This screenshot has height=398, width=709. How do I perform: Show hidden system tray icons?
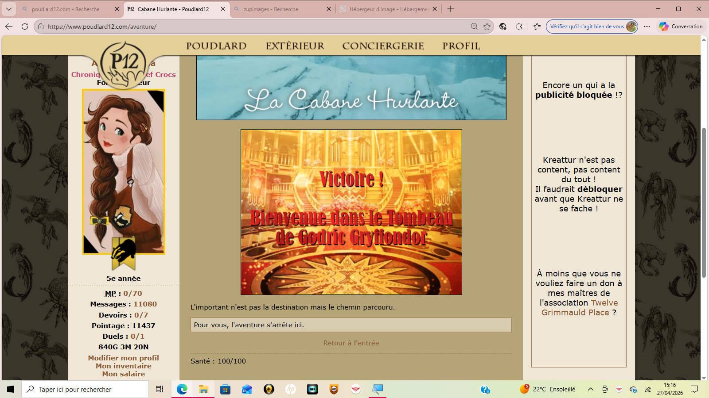coord(591,389)
